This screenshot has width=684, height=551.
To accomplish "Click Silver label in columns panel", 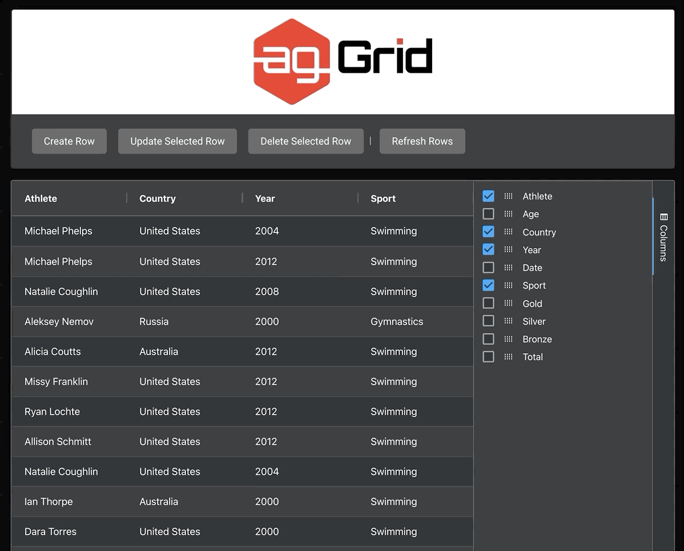I will click(534, 321).
